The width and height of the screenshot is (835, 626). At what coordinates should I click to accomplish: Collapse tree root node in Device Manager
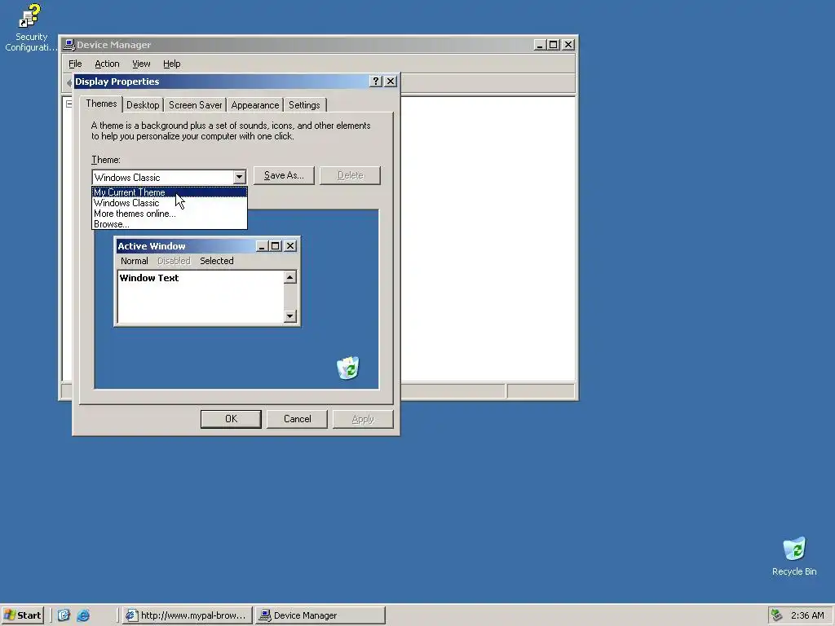click(68, 104)
